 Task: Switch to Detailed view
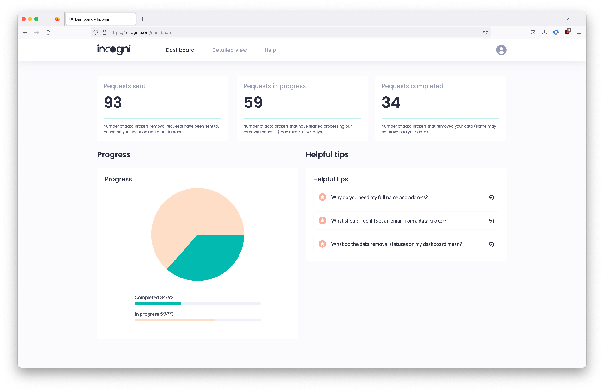coord(229,50)
